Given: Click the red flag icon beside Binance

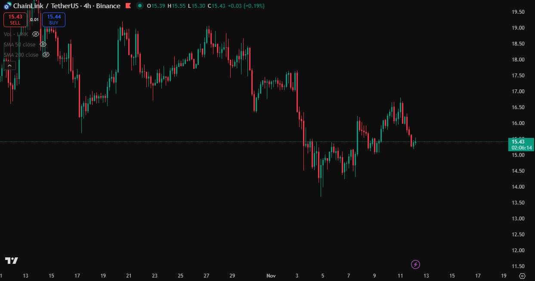Looking at the screenshot, I should pyautogui.click(x=128, y=6).
